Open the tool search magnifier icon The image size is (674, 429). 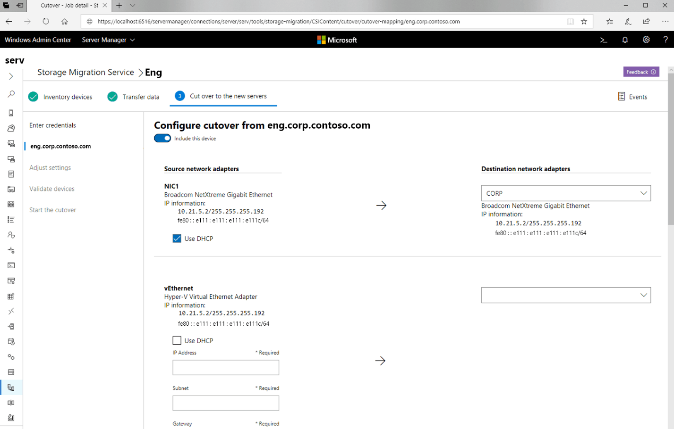click(x=11, y=94)
